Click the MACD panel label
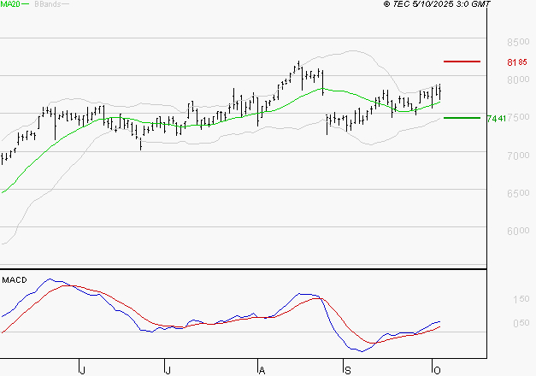 [x=15, y=280]
